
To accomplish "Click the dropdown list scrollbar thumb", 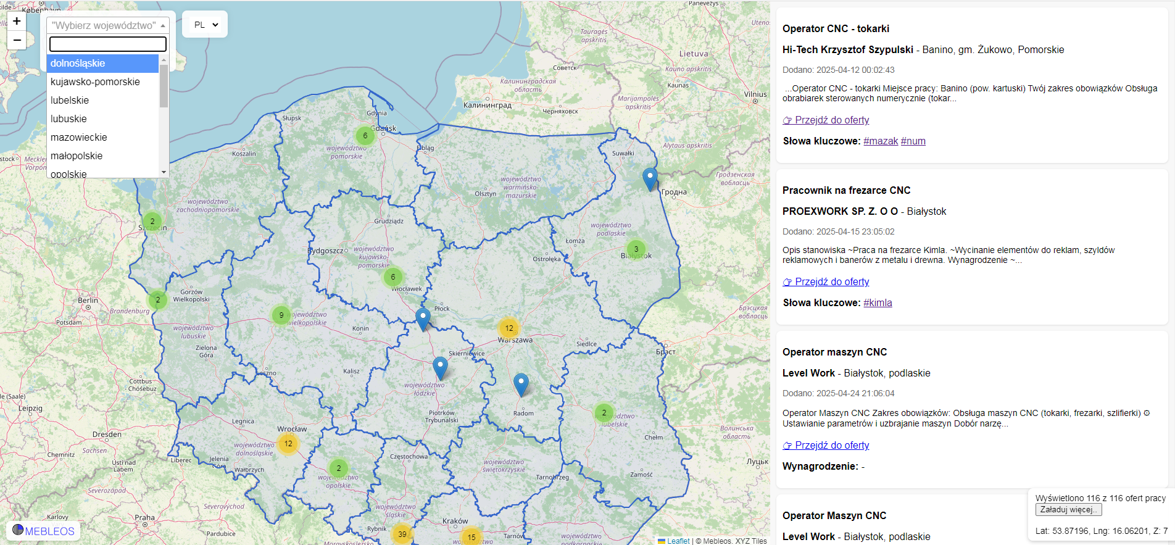I will pyautogui.click(x=164, y=85).
